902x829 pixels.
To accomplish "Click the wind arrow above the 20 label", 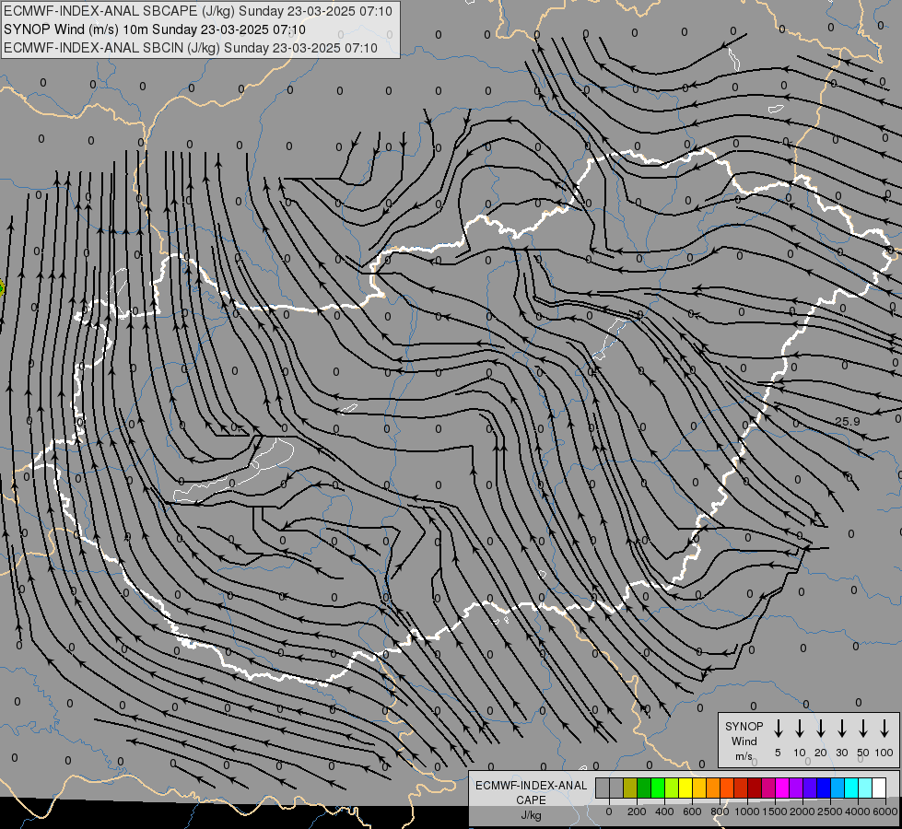I will 821,728.
